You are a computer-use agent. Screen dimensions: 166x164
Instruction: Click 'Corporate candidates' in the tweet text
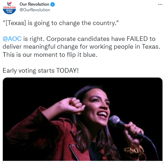pos(78,39)
